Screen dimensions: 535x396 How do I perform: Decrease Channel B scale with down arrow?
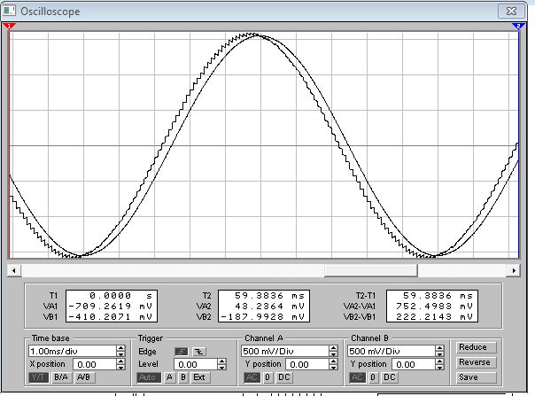[x=440, y=354]
